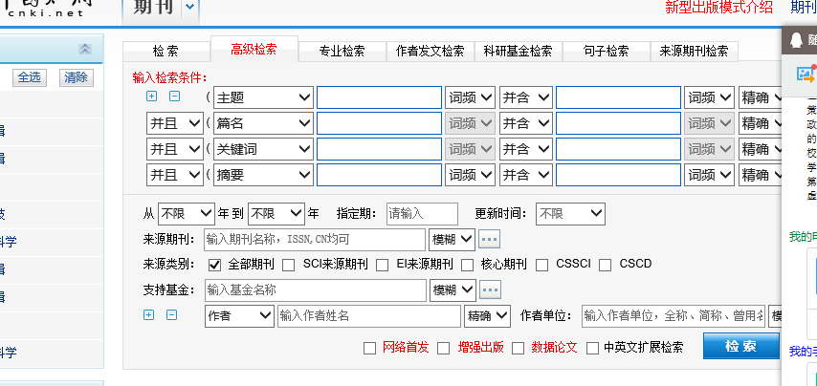Open the fund browse button next to 支持基金
The image size is (817, 386).
coord(490,289)
